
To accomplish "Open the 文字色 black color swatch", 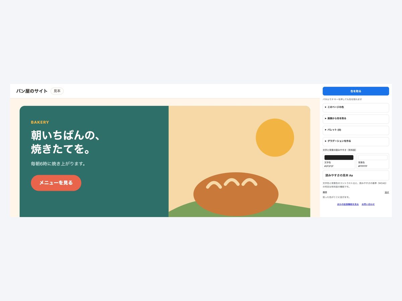I will coord(339,158).
